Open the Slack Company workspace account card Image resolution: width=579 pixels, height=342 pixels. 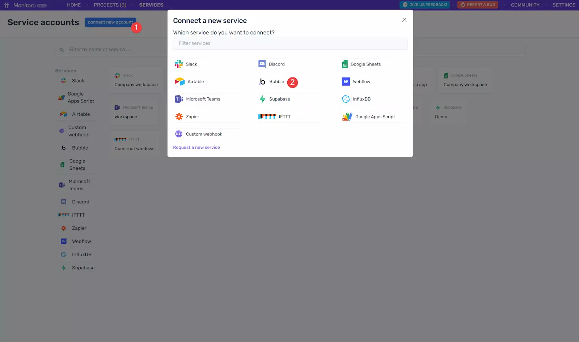pyautogui.click(x=136, y=80)
